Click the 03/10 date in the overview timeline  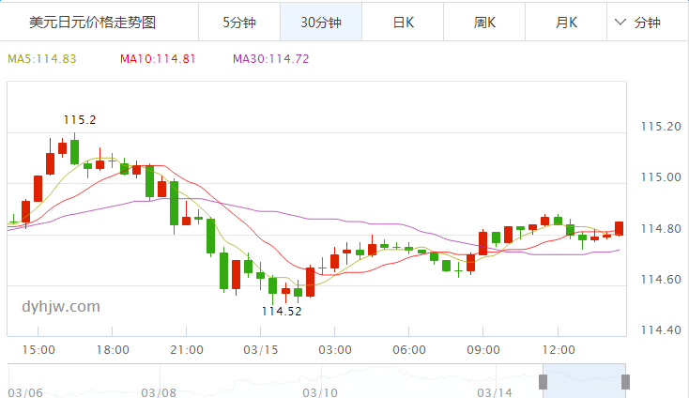click(x=319, y=391)
